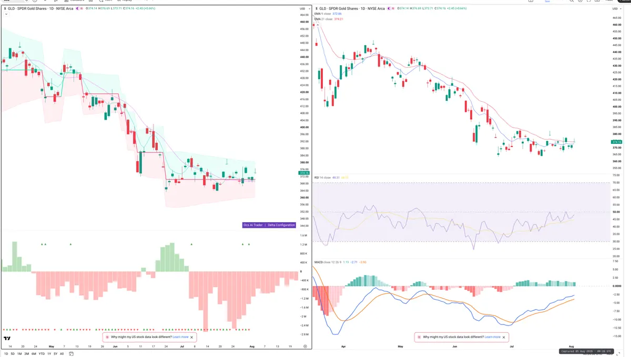Open time axis settings gear in left chart
This screenshot has height=357, width=631.
pyautogui.click(x=305, y=346)
